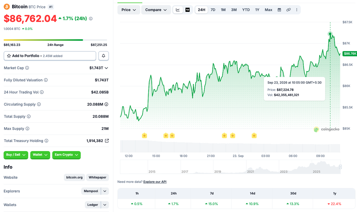The image size is (357, 212).
Task: Open the Price dropdown
Action: point(129,10)
